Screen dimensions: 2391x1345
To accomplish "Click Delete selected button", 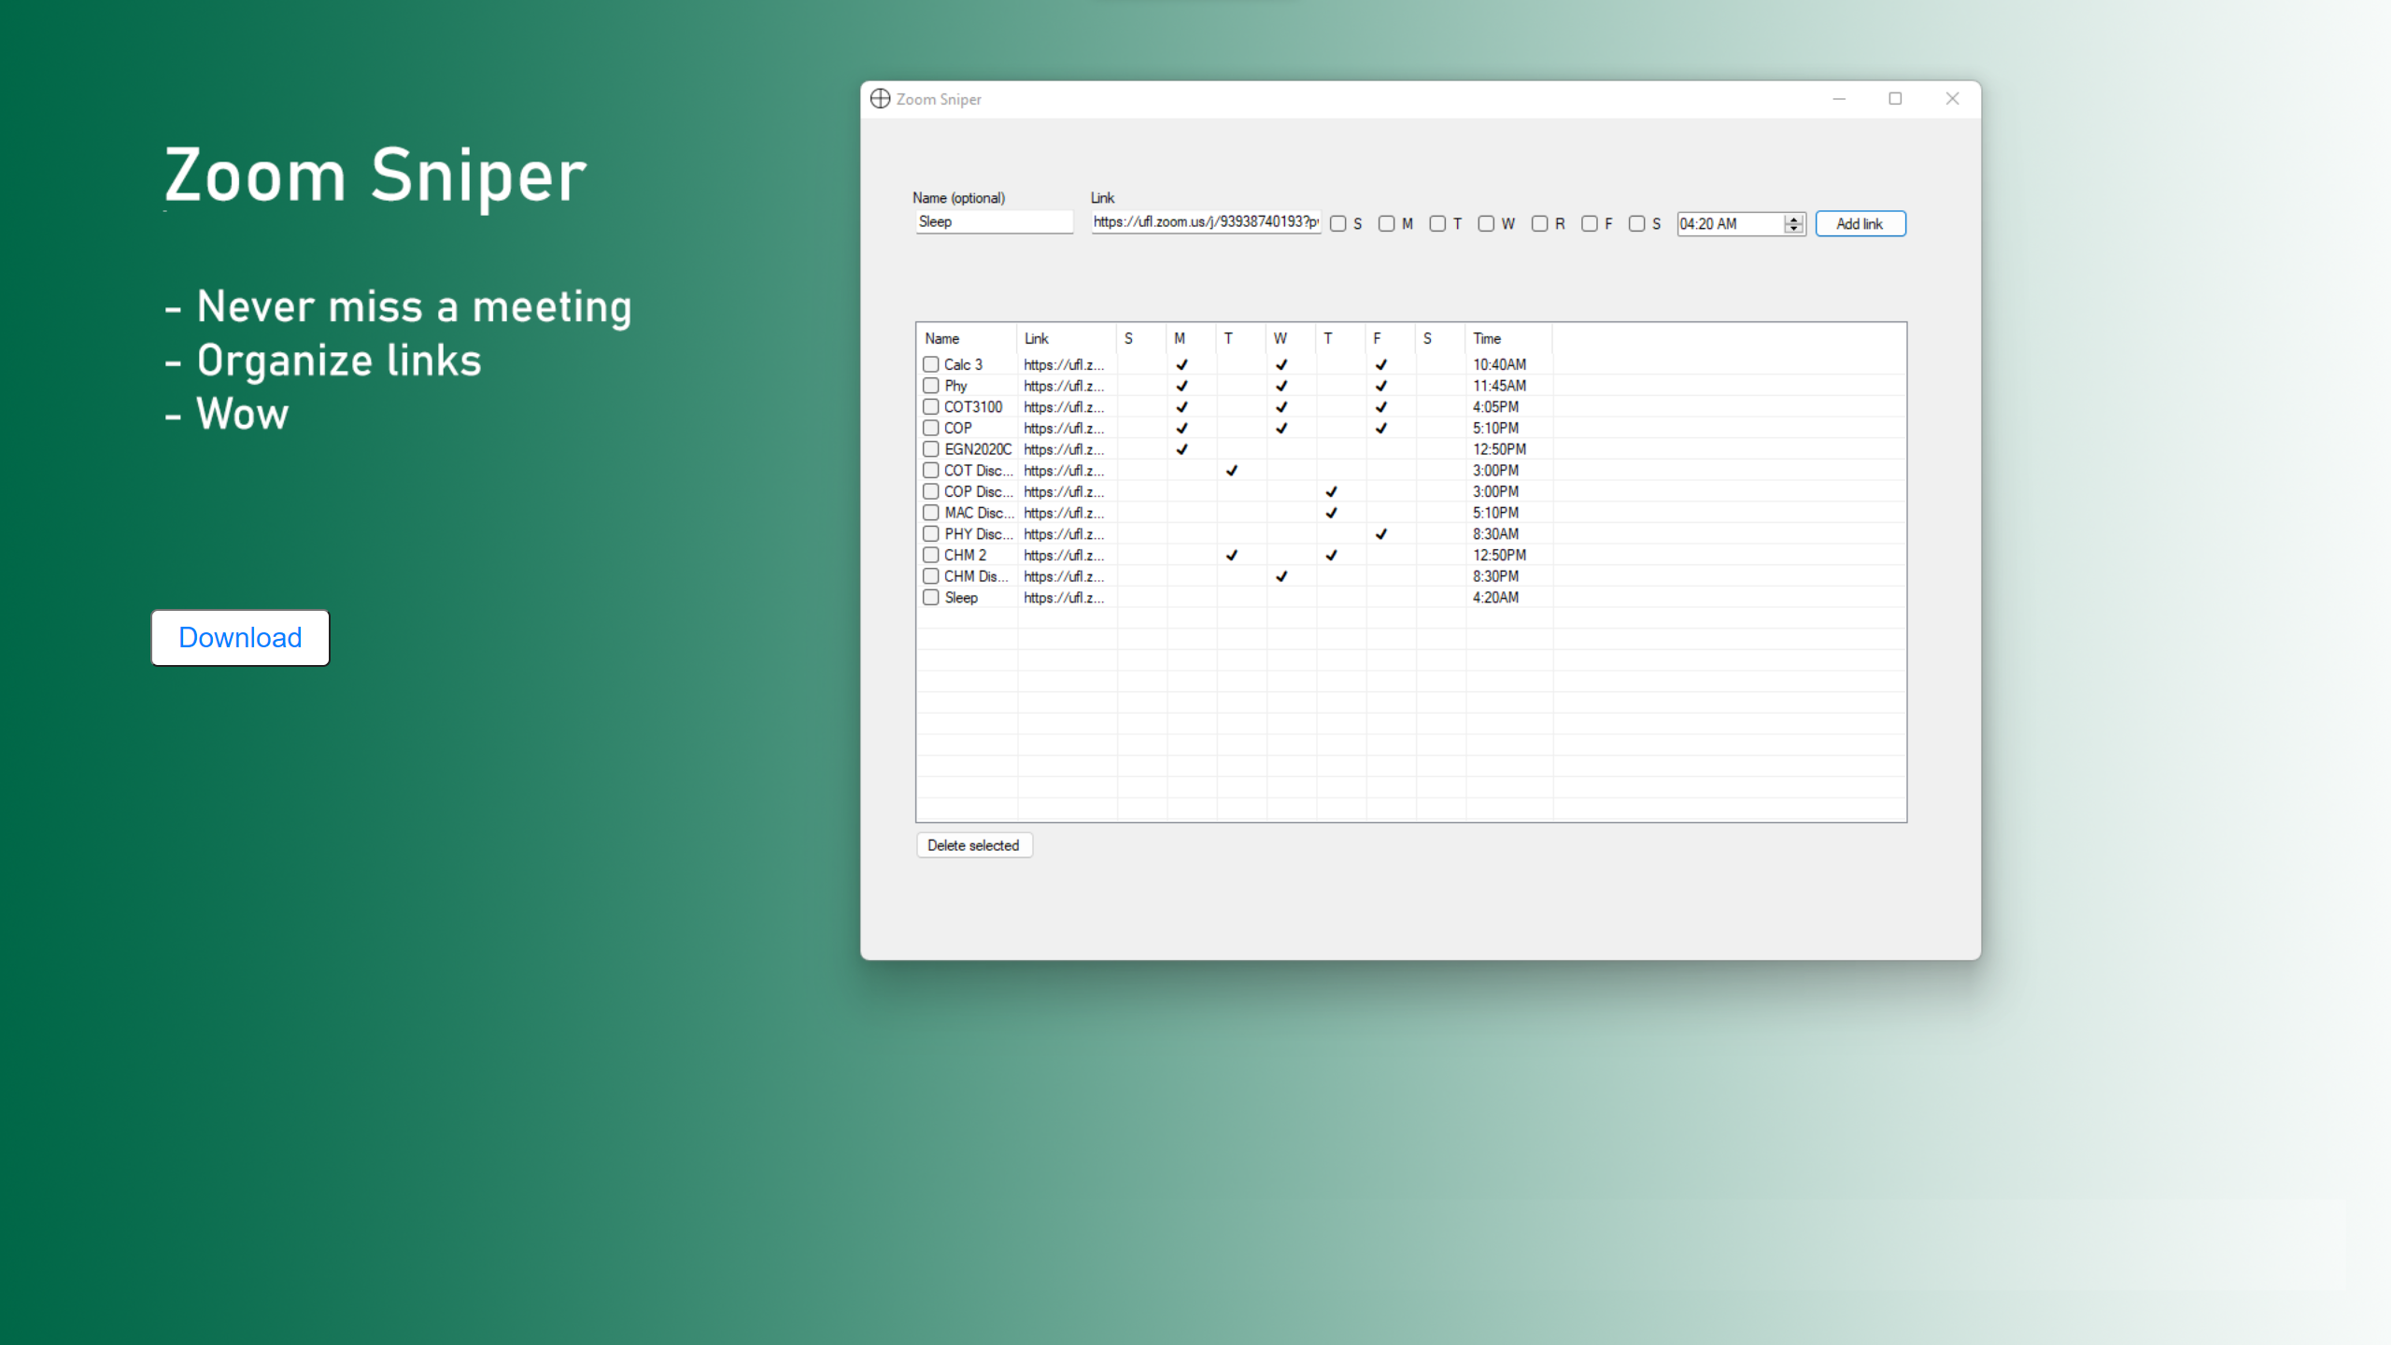I will [x=973, y=845].
